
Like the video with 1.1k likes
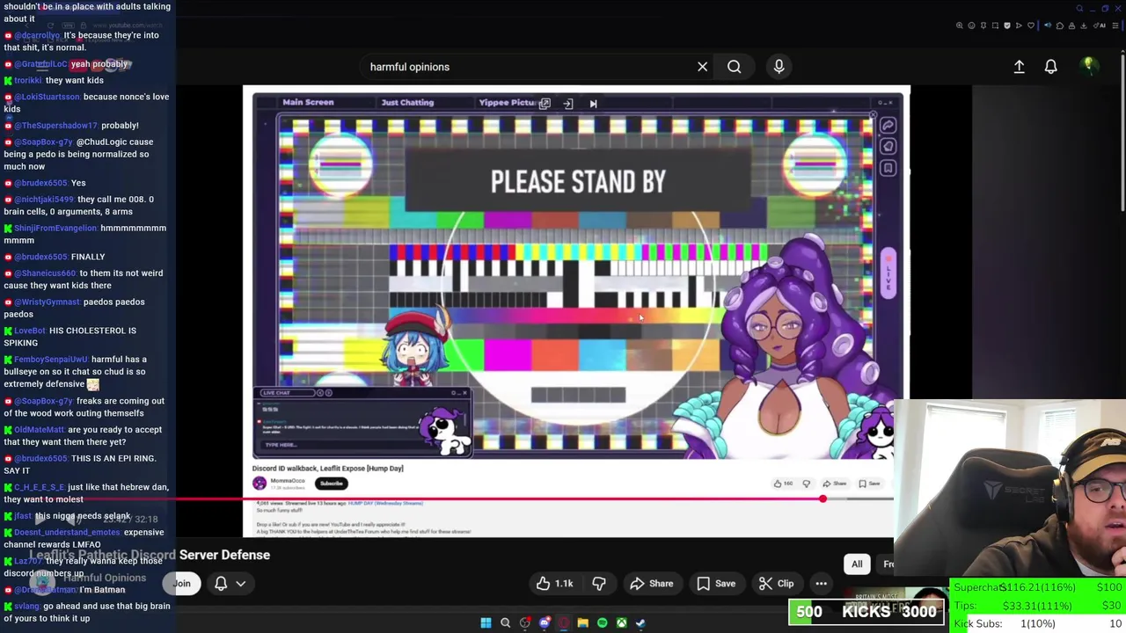pos(554,583)
